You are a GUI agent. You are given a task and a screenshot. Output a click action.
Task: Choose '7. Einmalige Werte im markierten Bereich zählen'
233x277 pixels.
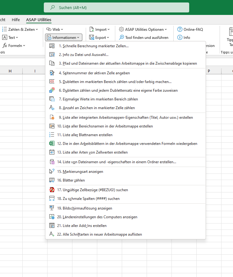point(126,99)
